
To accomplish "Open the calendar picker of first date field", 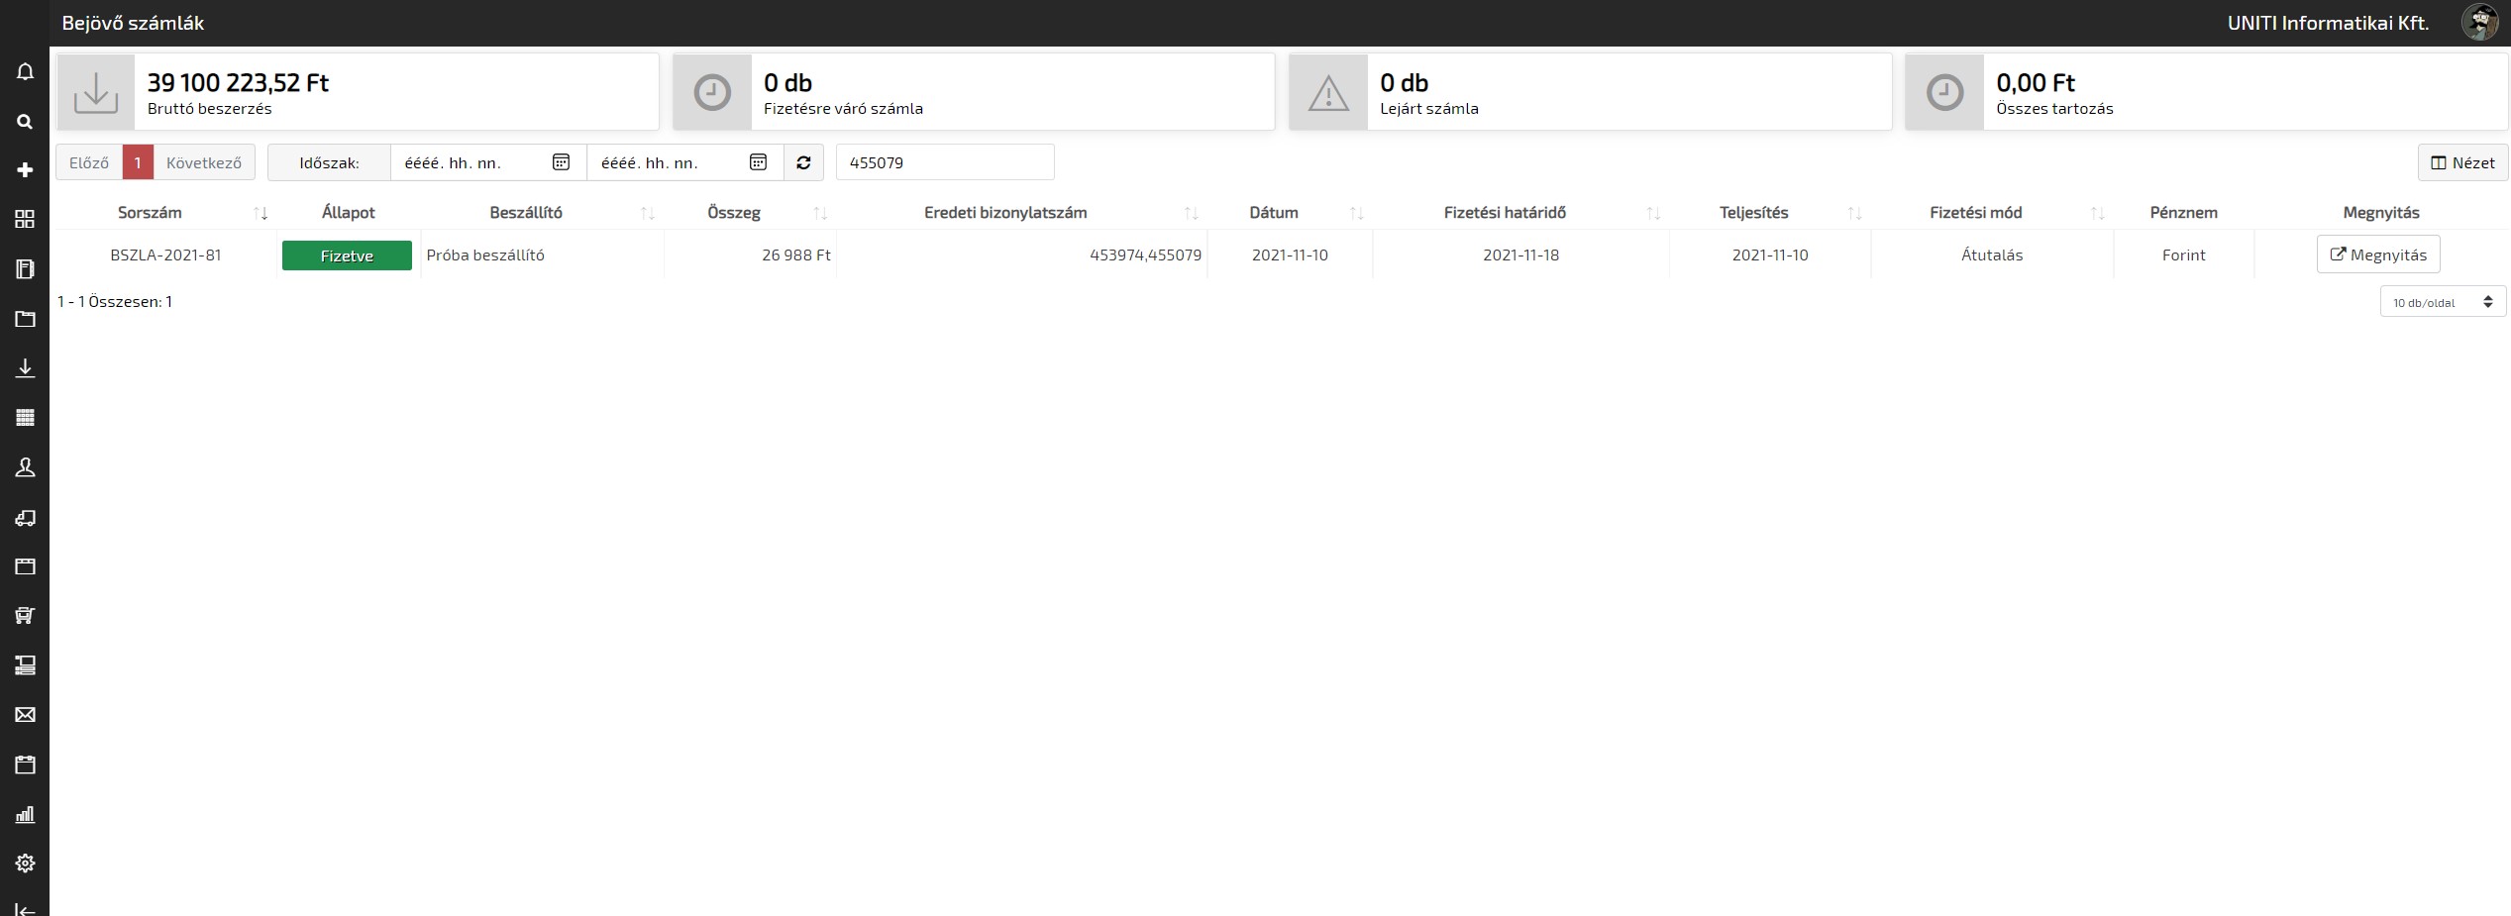I will pos(561,162).
